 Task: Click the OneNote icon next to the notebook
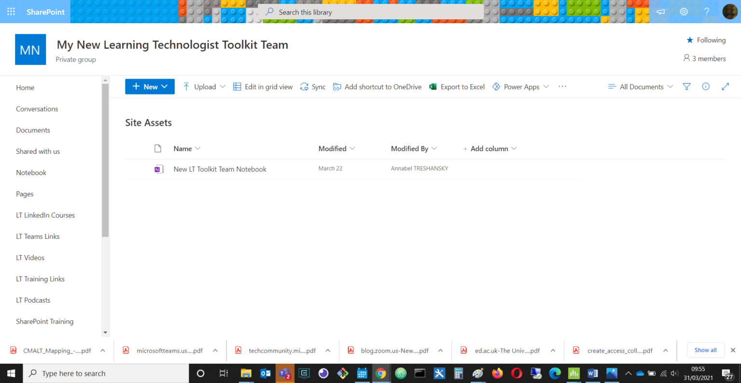click(x=159, y=169)
